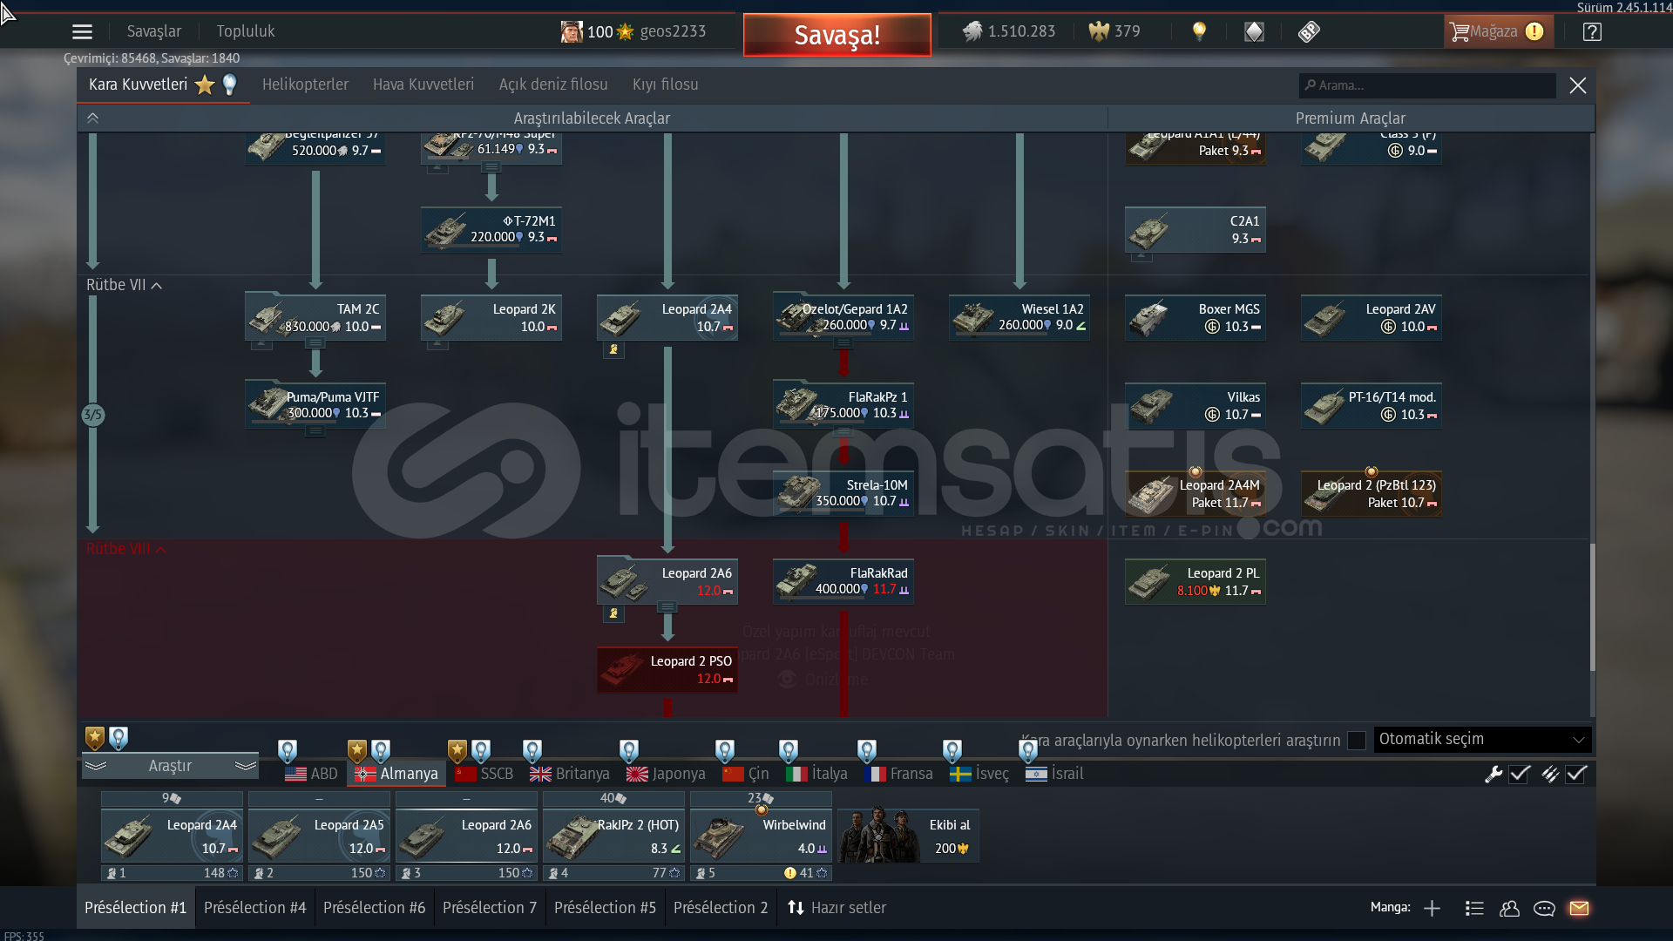Select the Leopard 2A4 tree vehicle

[667, 317]
